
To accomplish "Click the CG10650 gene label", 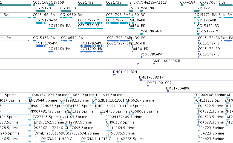I will 68,8.
